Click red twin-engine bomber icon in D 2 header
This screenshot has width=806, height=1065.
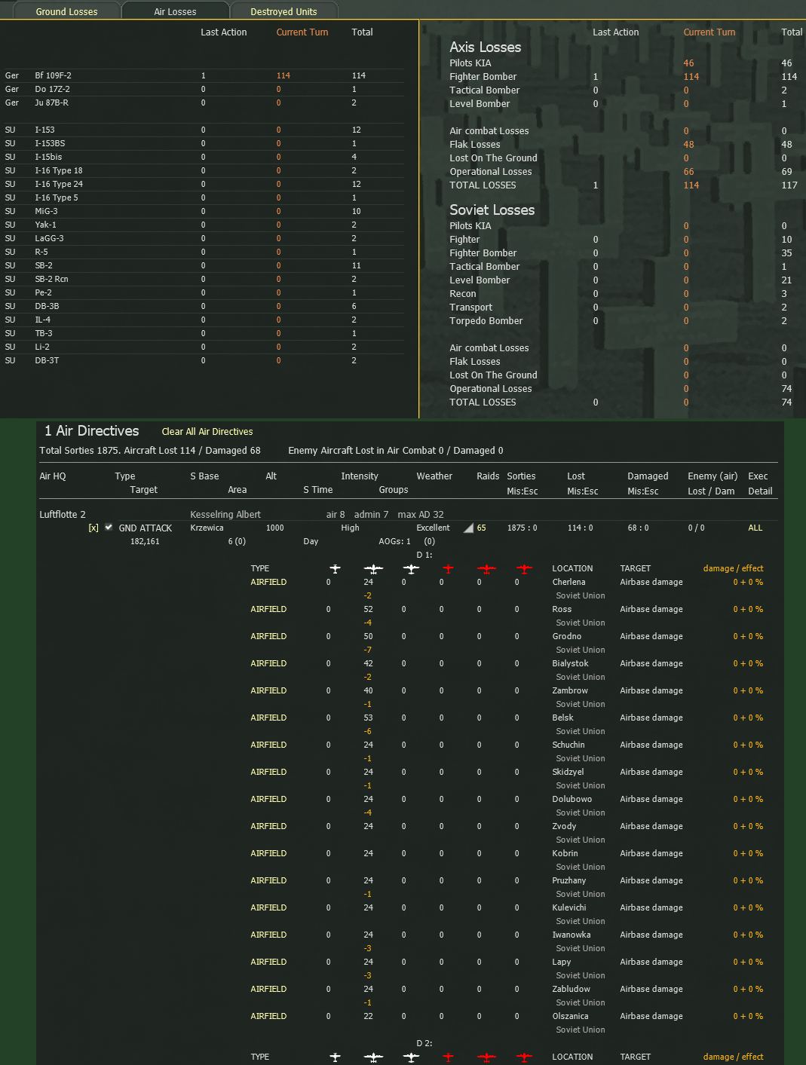[x=486, y=1057]
